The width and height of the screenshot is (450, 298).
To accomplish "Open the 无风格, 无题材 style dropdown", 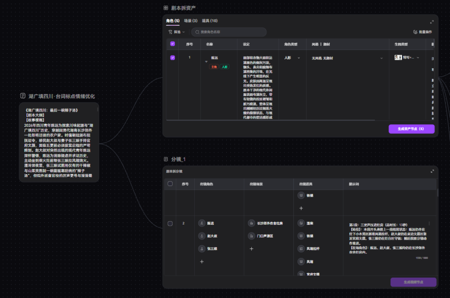I will coord(347,58).
